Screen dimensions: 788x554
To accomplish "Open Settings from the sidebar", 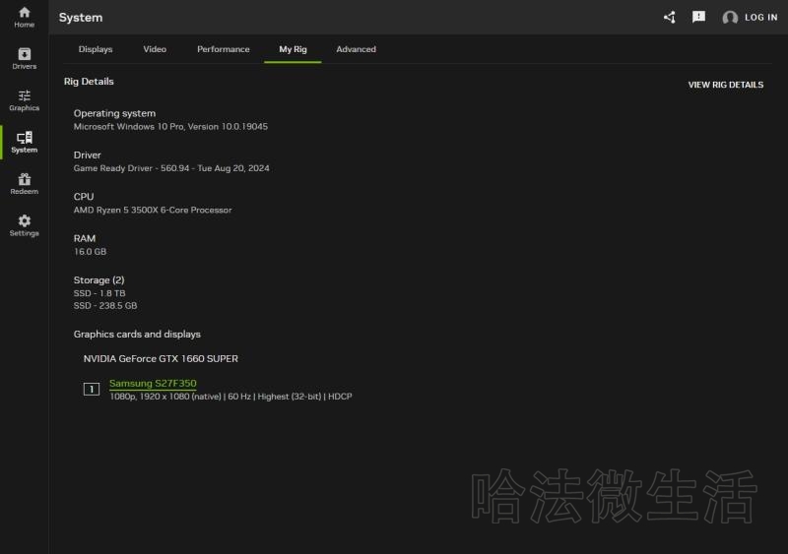I will (24, 225).
